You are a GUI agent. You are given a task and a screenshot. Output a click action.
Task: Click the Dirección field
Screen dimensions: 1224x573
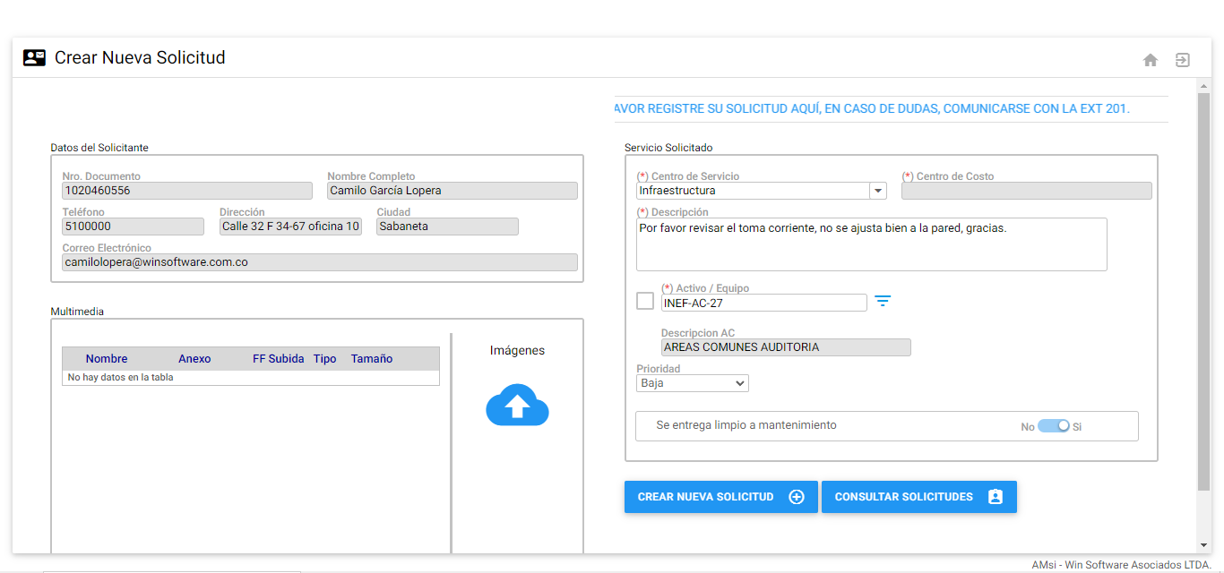(x=290, y=227)
